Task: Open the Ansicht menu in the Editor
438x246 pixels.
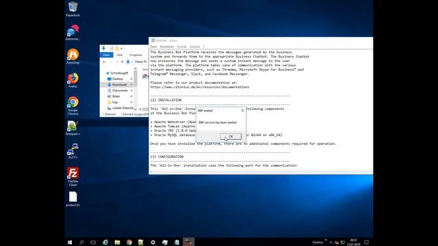Action: pos(194,46)
